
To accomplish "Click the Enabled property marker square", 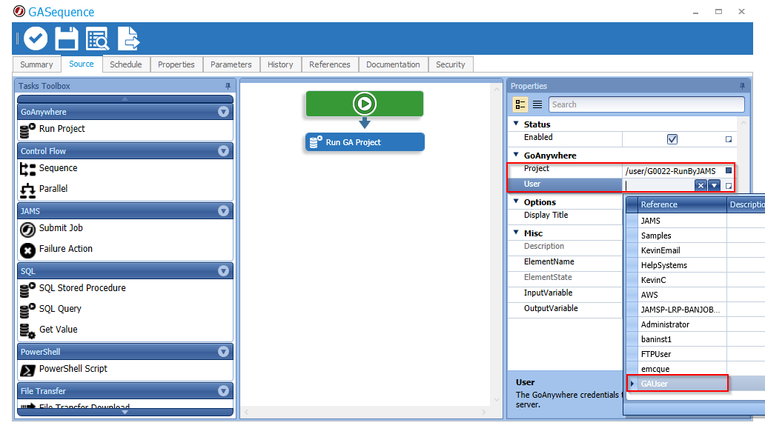I will pos(729,139).
